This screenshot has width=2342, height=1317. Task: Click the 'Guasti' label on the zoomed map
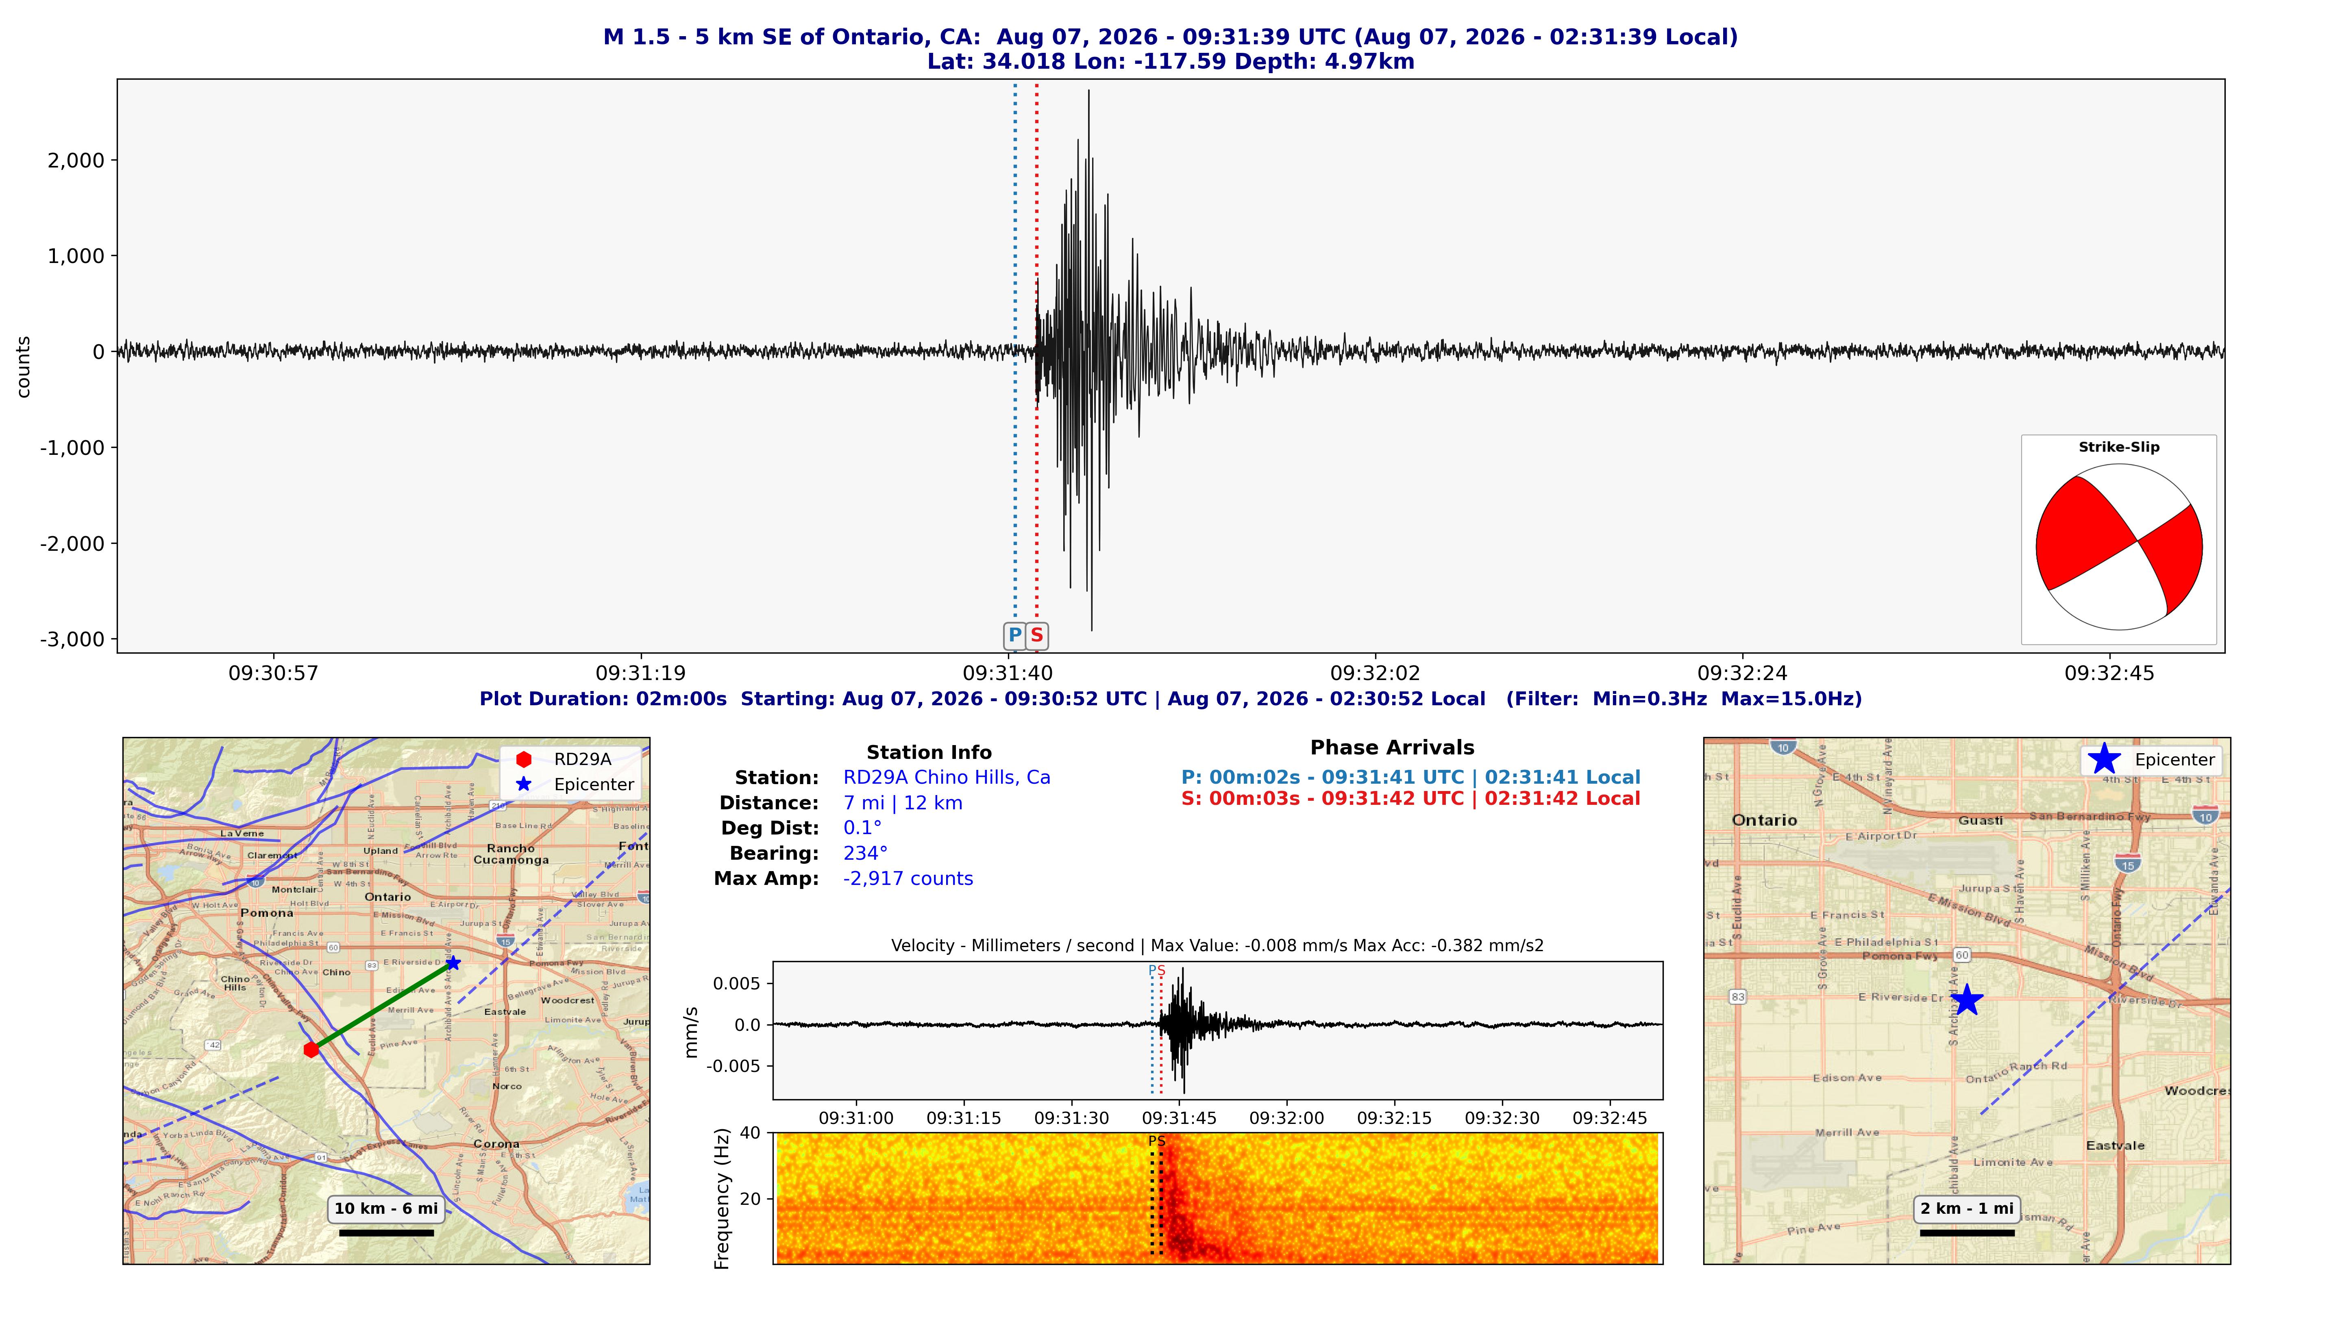point(1980,821)
